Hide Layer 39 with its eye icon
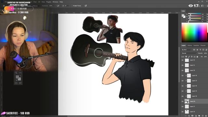 point(183,71)
